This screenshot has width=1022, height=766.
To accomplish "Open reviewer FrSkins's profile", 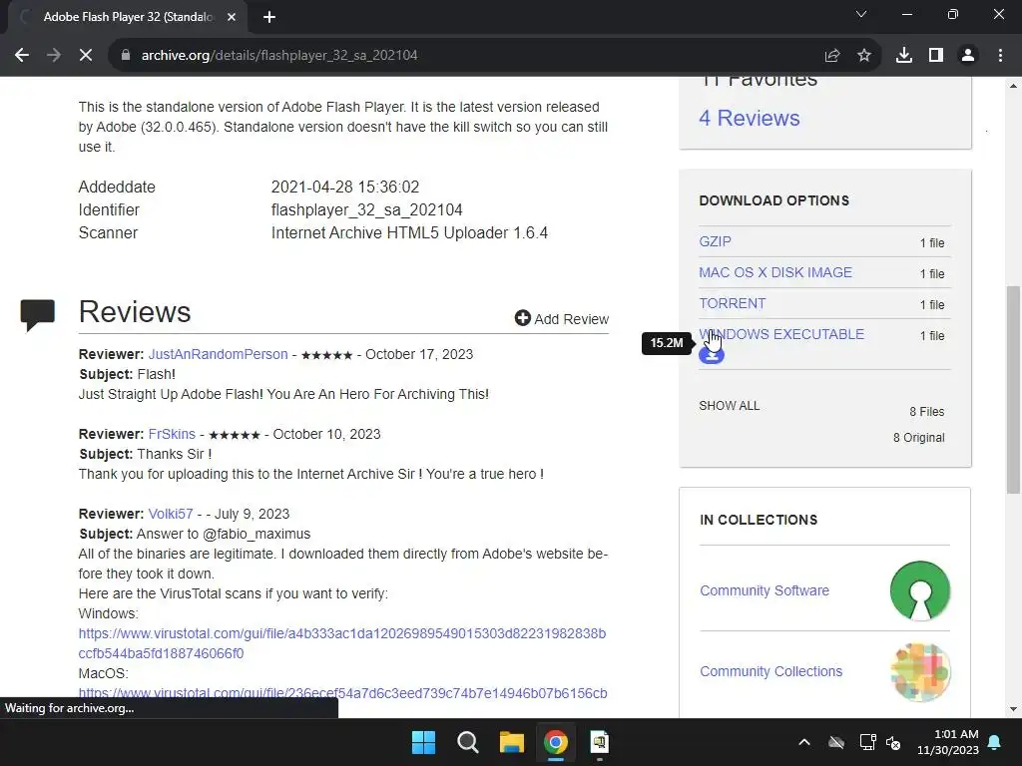I will point(172,435).
